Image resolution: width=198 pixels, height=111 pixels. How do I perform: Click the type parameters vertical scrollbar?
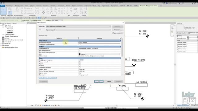click(x=122, y=48)
